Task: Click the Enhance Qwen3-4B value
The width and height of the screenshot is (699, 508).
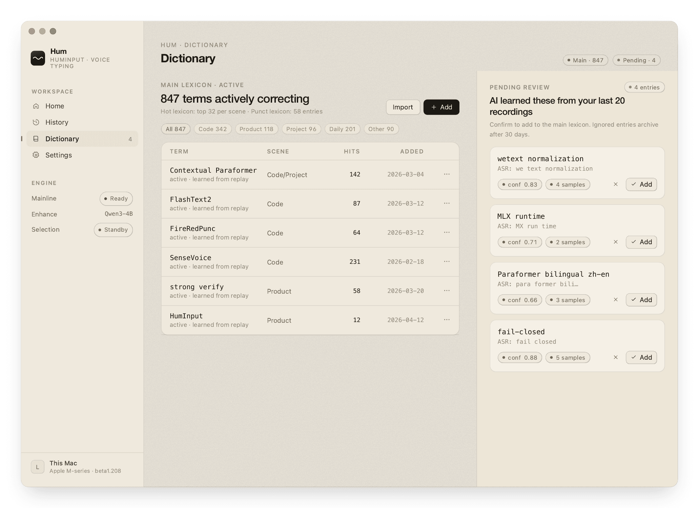Action: (119, 214)
